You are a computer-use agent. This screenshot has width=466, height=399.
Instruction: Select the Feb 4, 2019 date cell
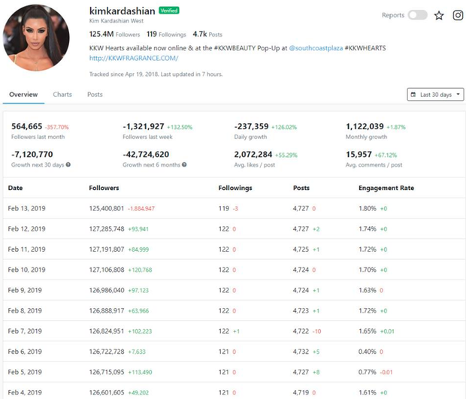click(x=25, y=392)
